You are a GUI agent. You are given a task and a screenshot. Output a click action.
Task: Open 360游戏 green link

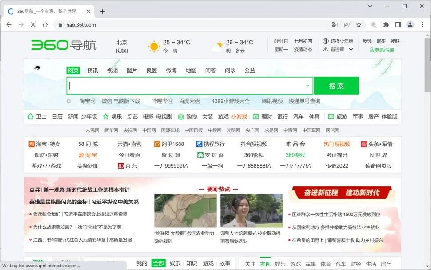pos(295,155)
